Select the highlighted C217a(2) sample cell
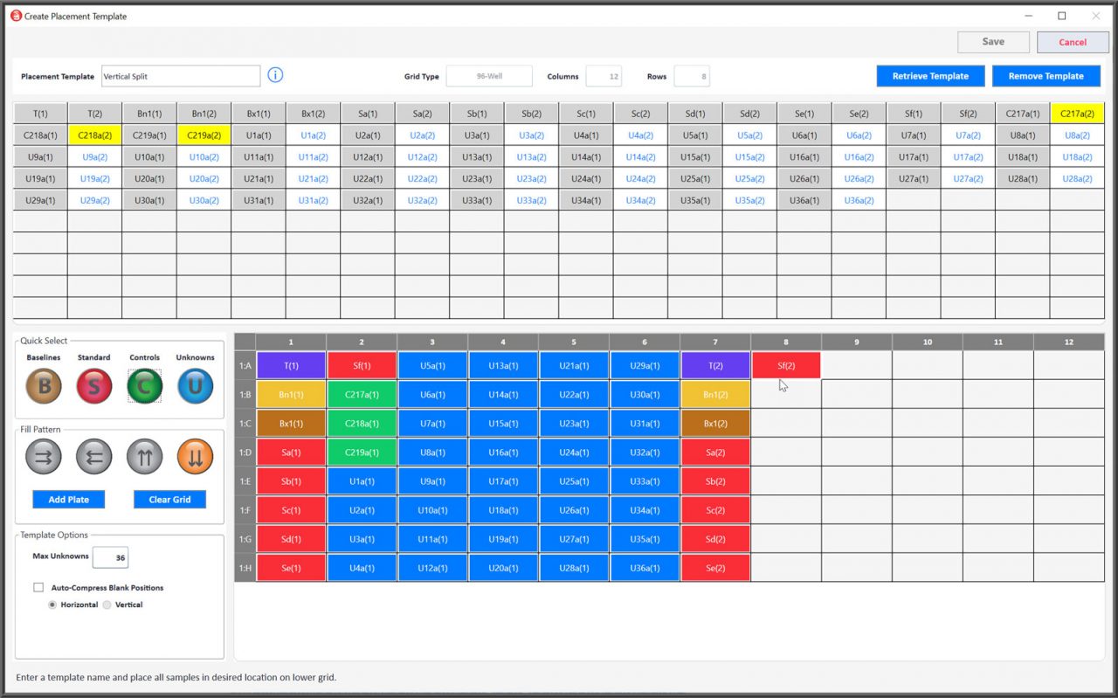Image resolution: width=1118 pixels, height=698 pixels. point(1077,113)
